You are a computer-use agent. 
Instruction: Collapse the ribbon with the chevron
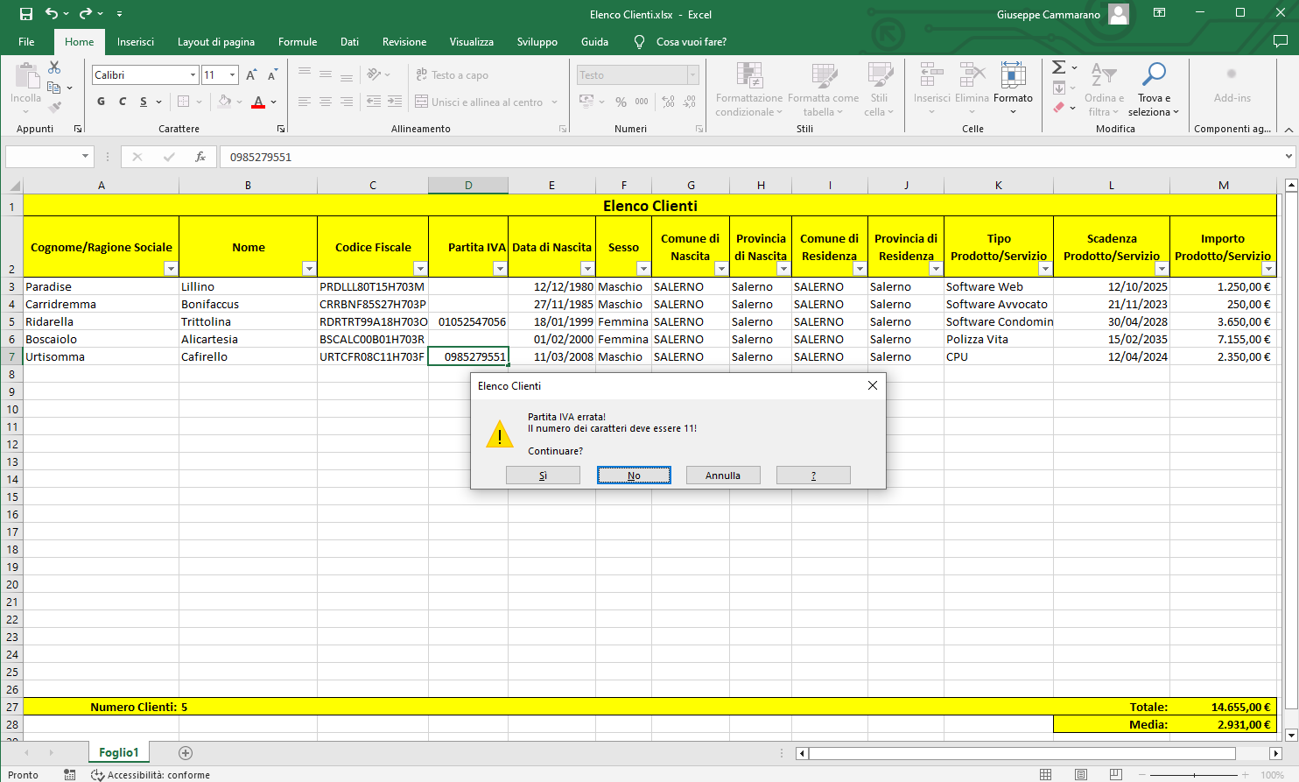[1288, 129]
